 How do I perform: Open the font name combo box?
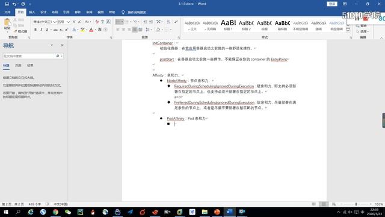tap(45, 22)
